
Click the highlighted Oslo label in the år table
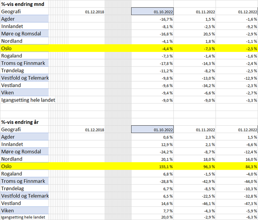click(x=6, y=166)
